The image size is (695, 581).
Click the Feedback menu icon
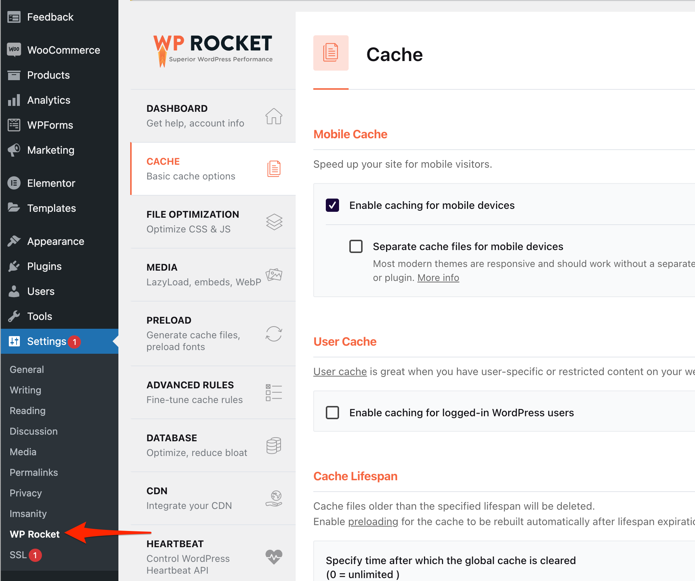click(x=14, y=17)
